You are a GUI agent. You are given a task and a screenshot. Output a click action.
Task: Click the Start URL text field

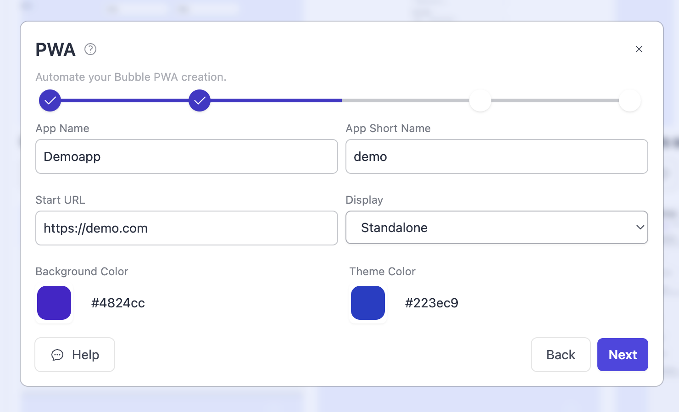click(x=187, y=228)
